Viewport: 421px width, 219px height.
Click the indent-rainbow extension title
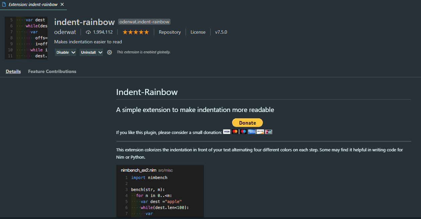pyautogui.click(x=84, y=22)
